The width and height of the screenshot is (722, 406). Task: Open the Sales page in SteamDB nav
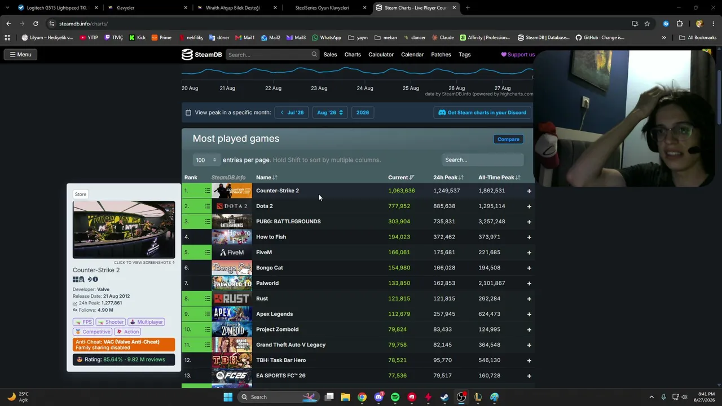330,55
